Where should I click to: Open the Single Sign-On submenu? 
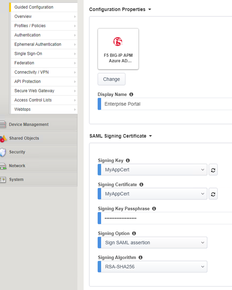[x=44, y=54]
